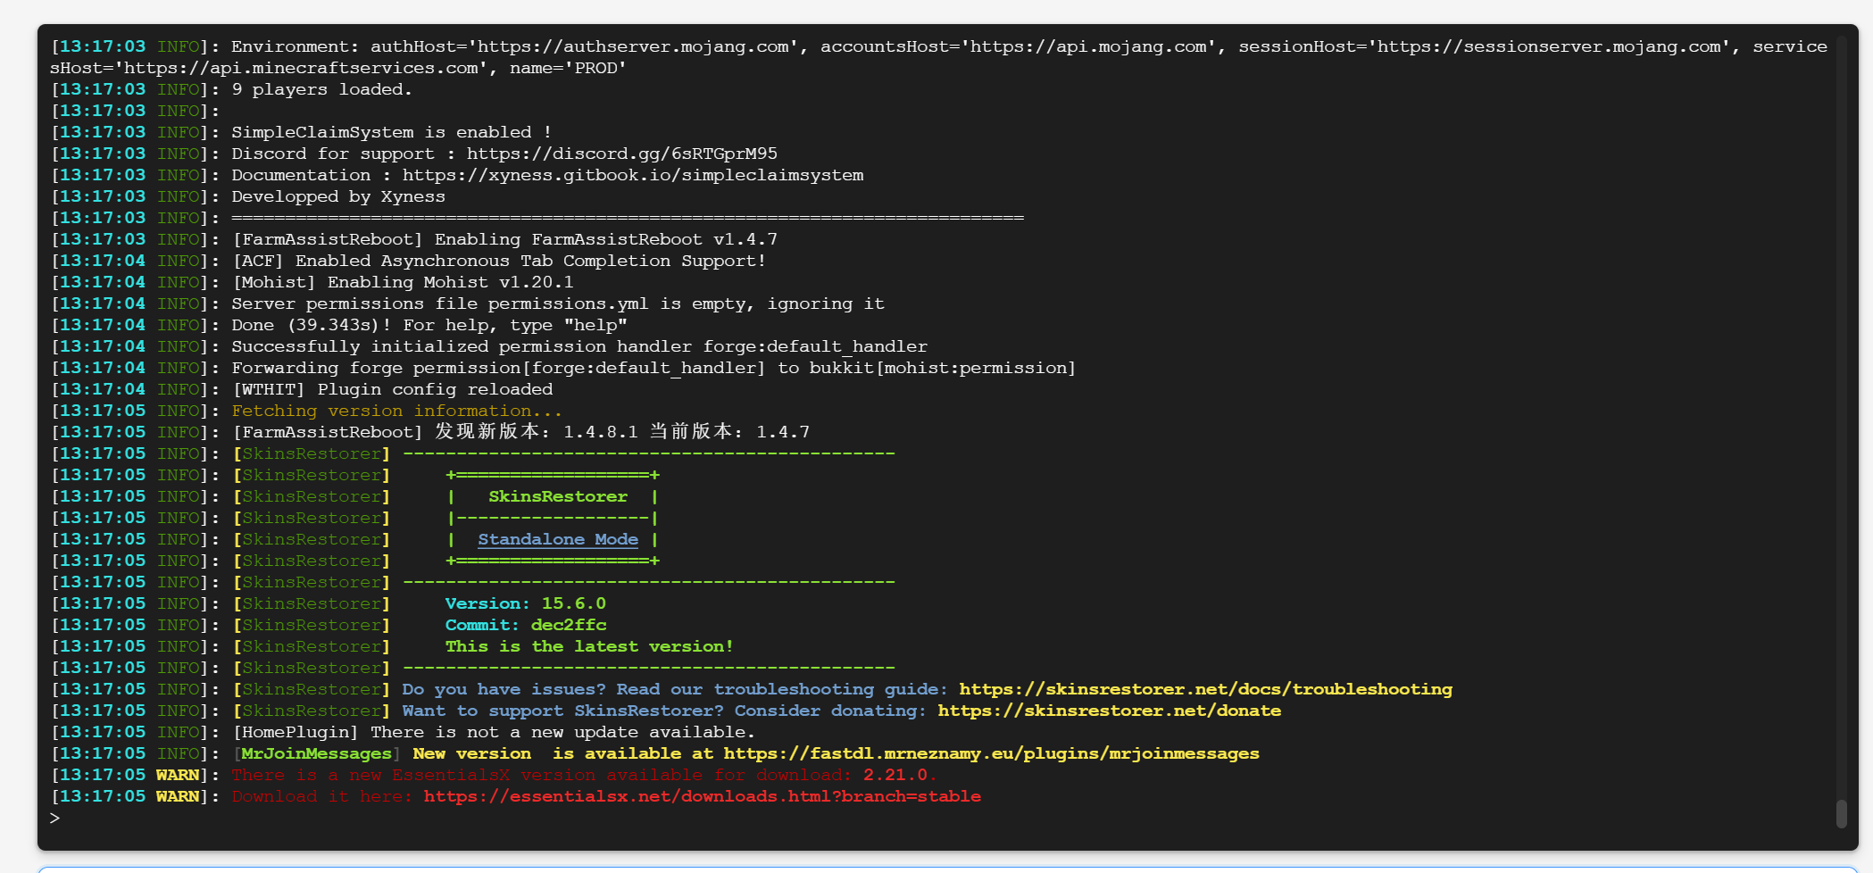Open the xyness.gitbook.io documentation link

632,175
